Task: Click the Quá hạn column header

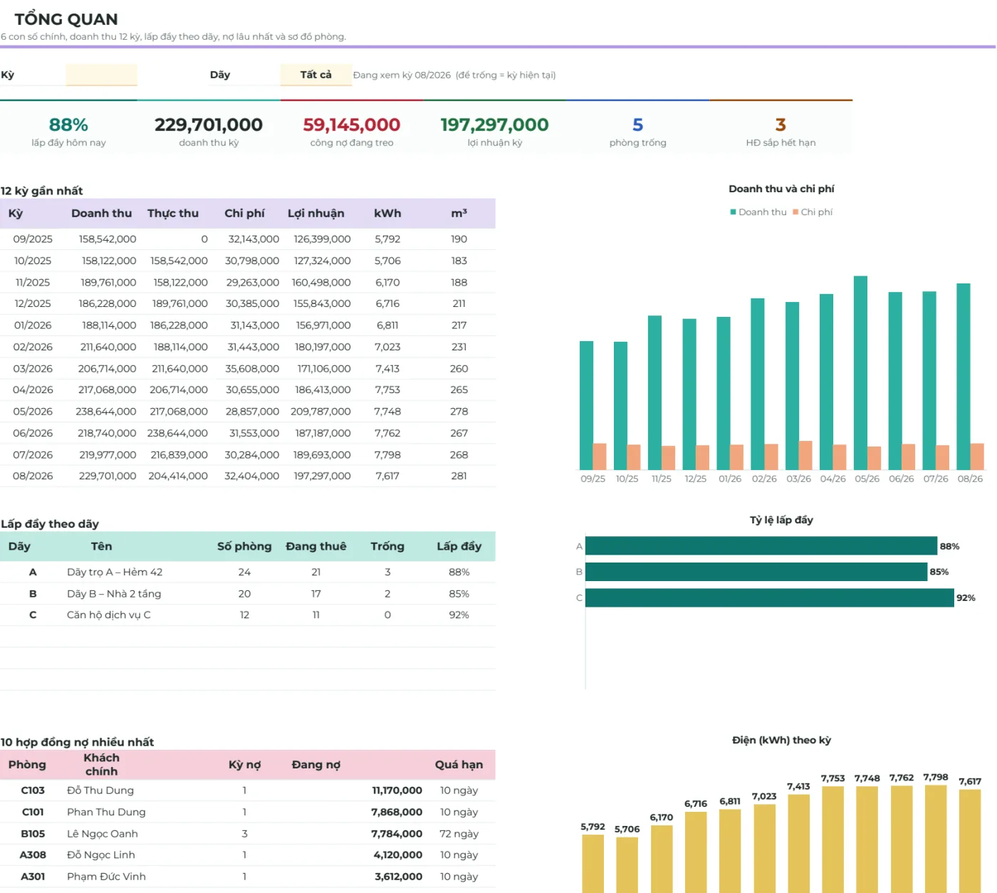Action: click(459, 764)
